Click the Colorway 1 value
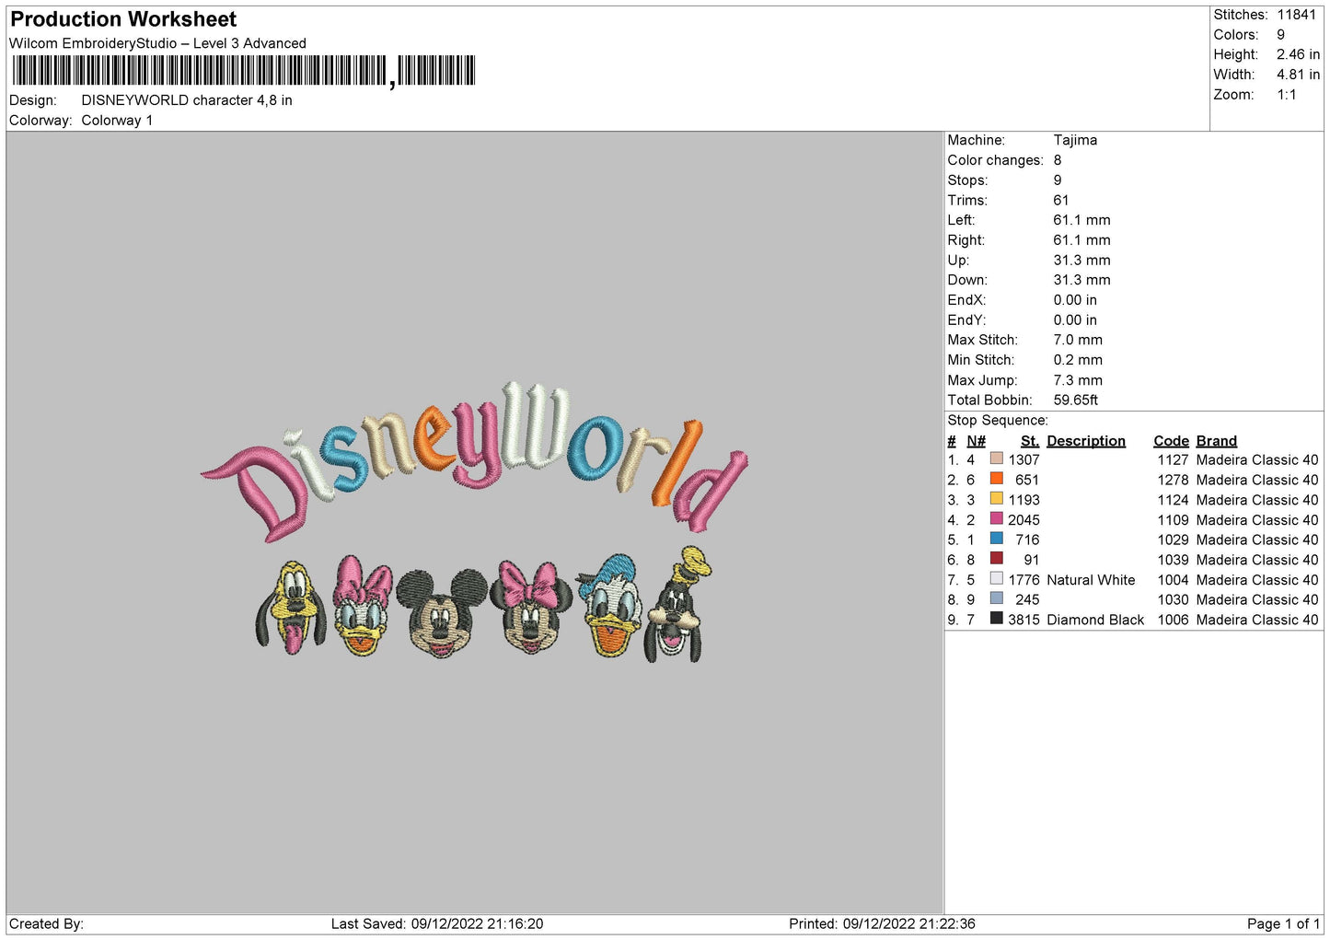Viewport: 1330px width, 940px height. click(117, 121)
